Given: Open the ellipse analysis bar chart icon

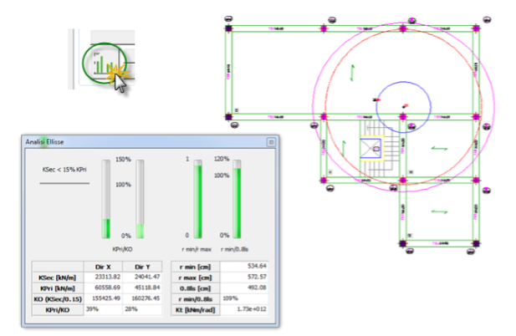Looking at the screenshot, I should point(105,64).
